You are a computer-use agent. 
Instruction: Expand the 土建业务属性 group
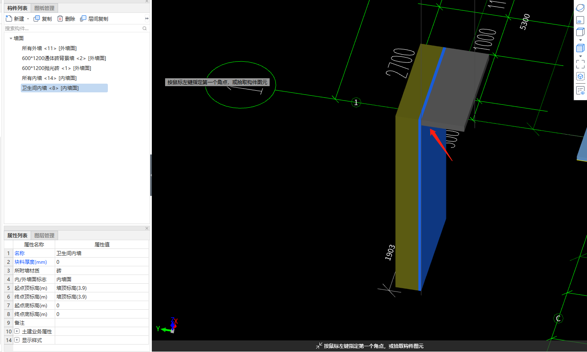tap(17, 331)
